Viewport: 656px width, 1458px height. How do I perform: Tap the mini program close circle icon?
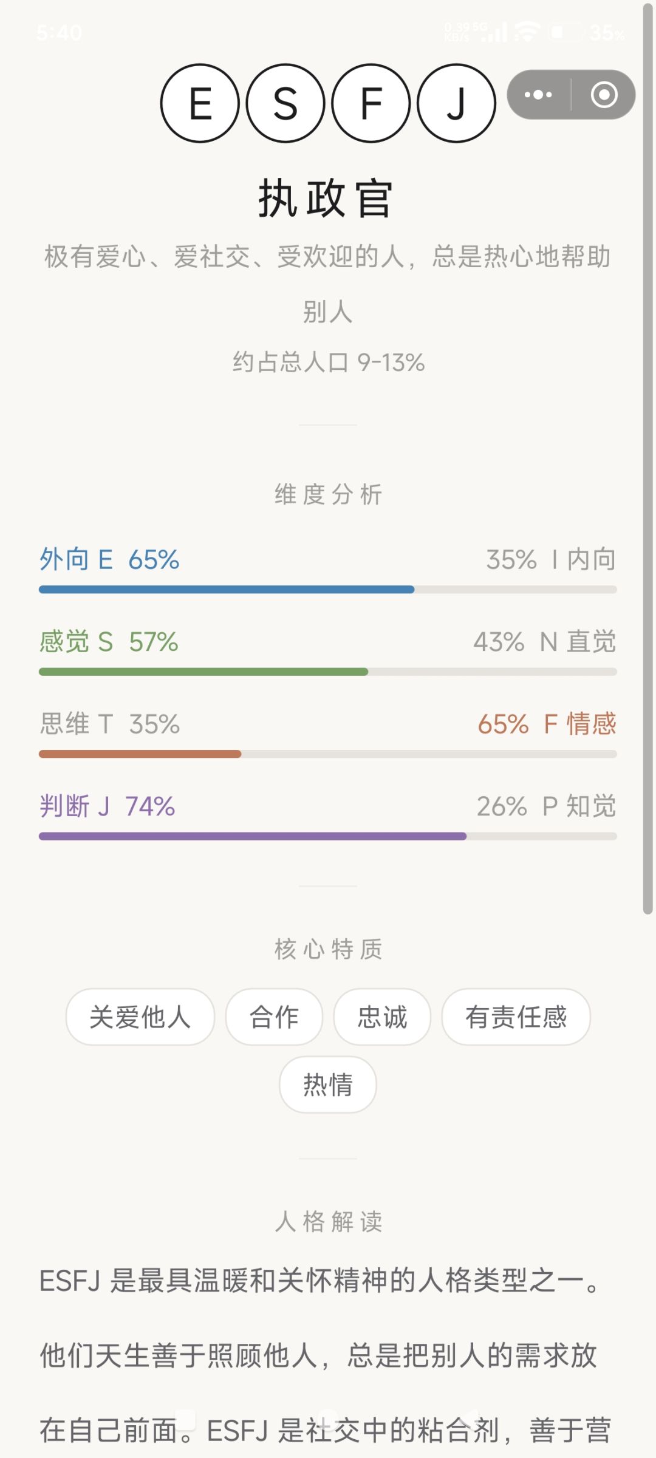coord(604,95)
